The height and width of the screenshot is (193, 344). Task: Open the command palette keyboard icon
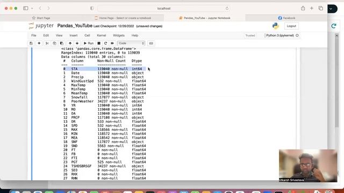(151, 43)
